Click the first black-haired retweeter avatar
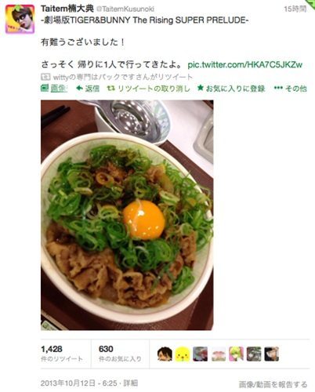315x392 pixels. (165, 354)
